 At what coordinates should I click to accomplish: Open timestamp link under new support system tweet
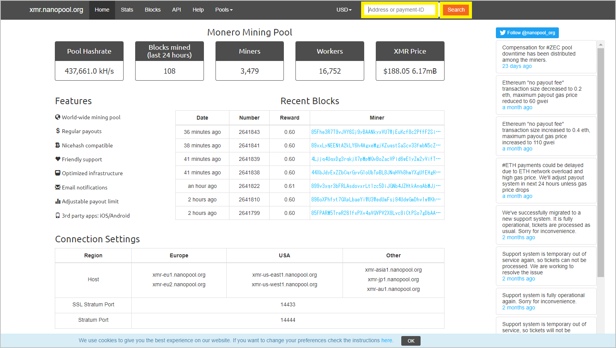(x=519, y=237)
